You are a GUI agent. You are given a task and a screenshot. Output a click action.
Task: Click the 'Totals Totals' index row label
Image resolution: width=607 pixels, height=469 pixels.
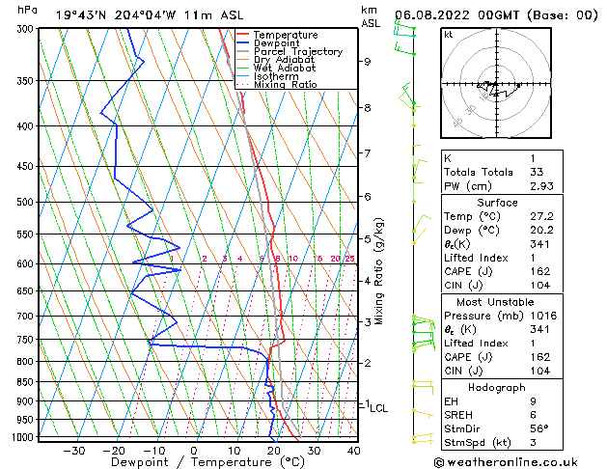479,172
